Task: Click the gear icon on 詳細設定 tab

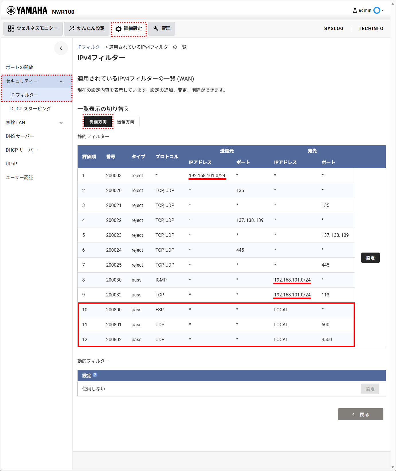Action: [119, 29]
